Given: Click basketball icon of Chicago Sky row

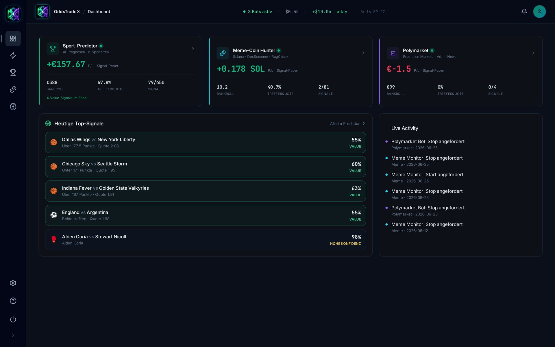Looking at the screenshot, I should (x=53, y=167).
